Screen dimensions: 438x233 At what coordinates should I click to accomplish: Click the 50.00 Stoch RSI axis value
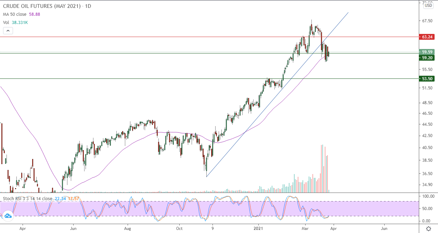click(x=428, y=209)
